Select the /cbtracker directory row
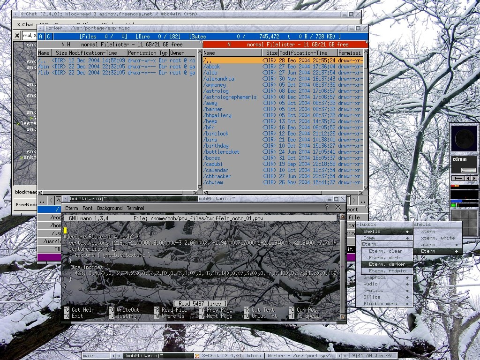Viewport: 480px width, 360px height. tap(283, 176)
